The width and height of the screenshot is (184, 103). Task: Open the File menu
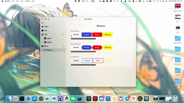(x=13, y=1)
